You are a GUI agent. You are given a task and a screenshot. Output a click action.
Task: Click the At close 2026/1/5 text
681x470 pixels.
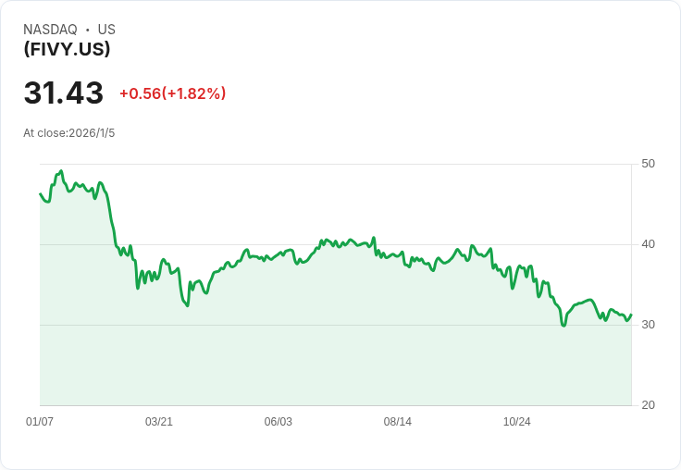coord(69,133)
